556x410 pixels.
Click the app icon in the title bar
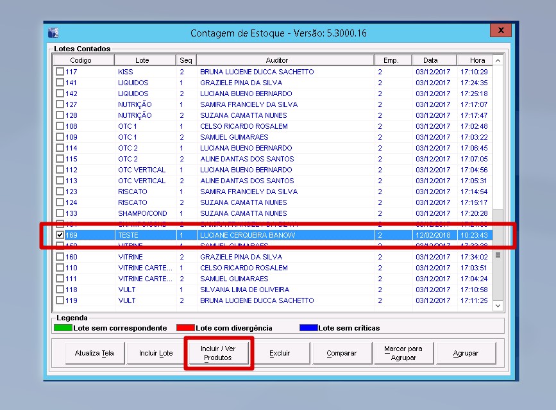(54, 33)
